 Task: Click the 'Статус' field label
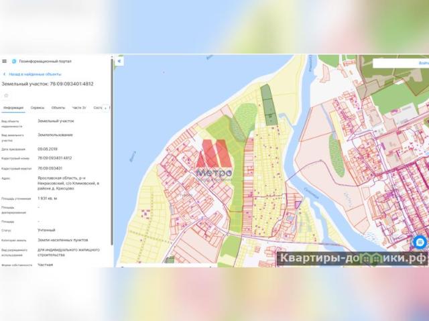click(6, 231)
